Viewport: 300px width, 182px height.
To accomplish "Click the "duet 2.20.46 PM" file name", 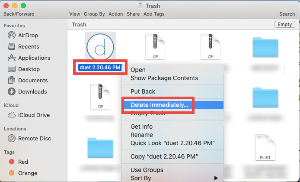I will pos(100,68).
